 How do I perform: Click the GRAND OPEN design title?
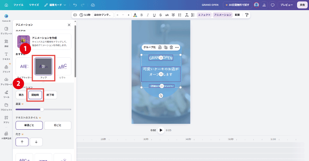[210, 5]
